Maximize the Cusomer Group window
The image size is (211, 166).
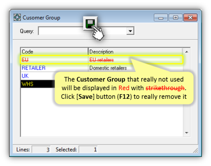[176, 18]
